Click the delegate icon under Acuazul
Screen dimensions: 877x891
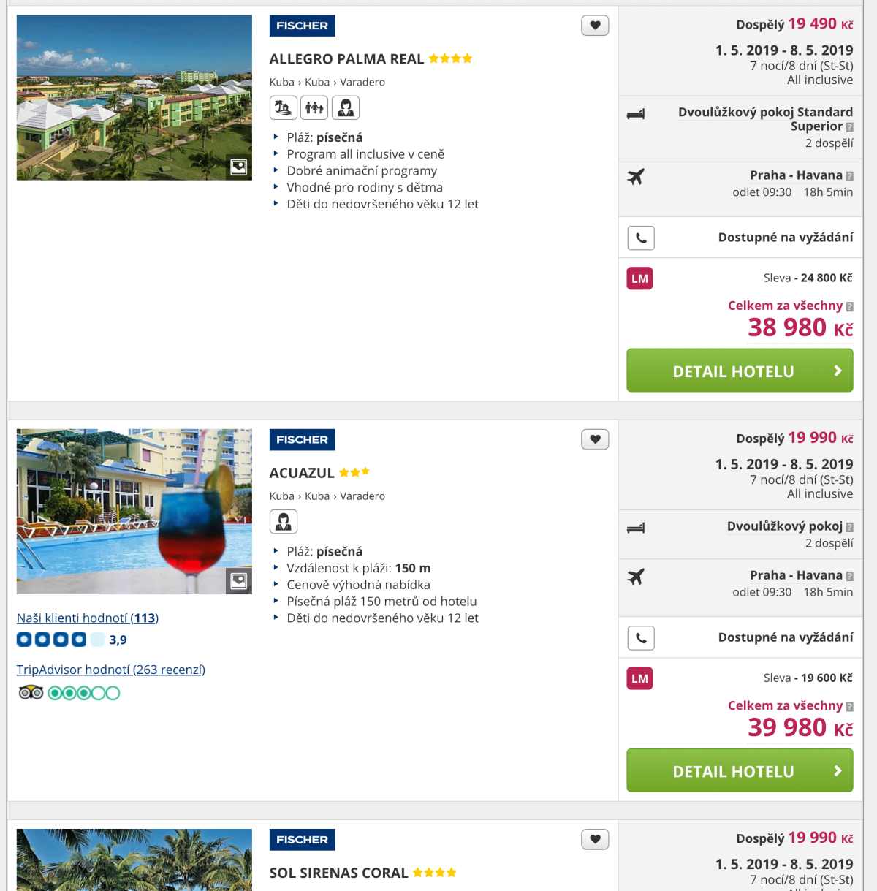(284, 522)
